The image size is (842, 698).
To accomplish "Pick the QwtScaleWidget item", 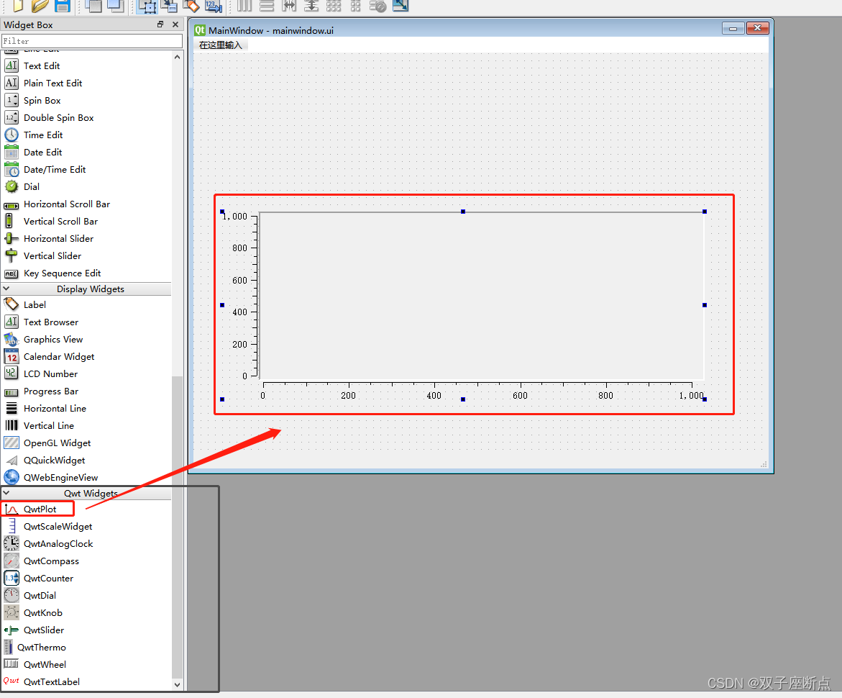I will pyautogui.click(x=58, y=527).
